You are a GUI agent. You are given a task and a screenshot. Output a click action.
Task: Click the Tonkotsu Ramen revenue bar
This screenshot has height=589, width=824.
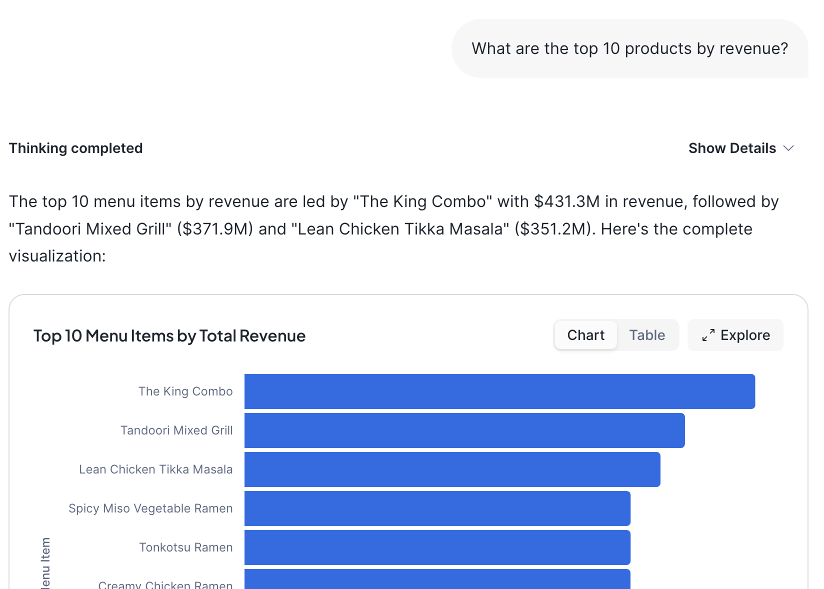(437, 547)
